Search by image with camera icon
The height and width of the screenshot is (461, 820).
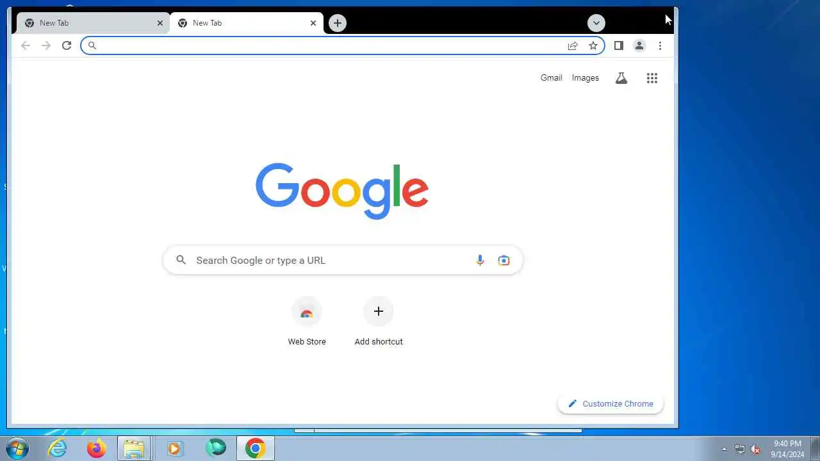click(x=504, y=260)
